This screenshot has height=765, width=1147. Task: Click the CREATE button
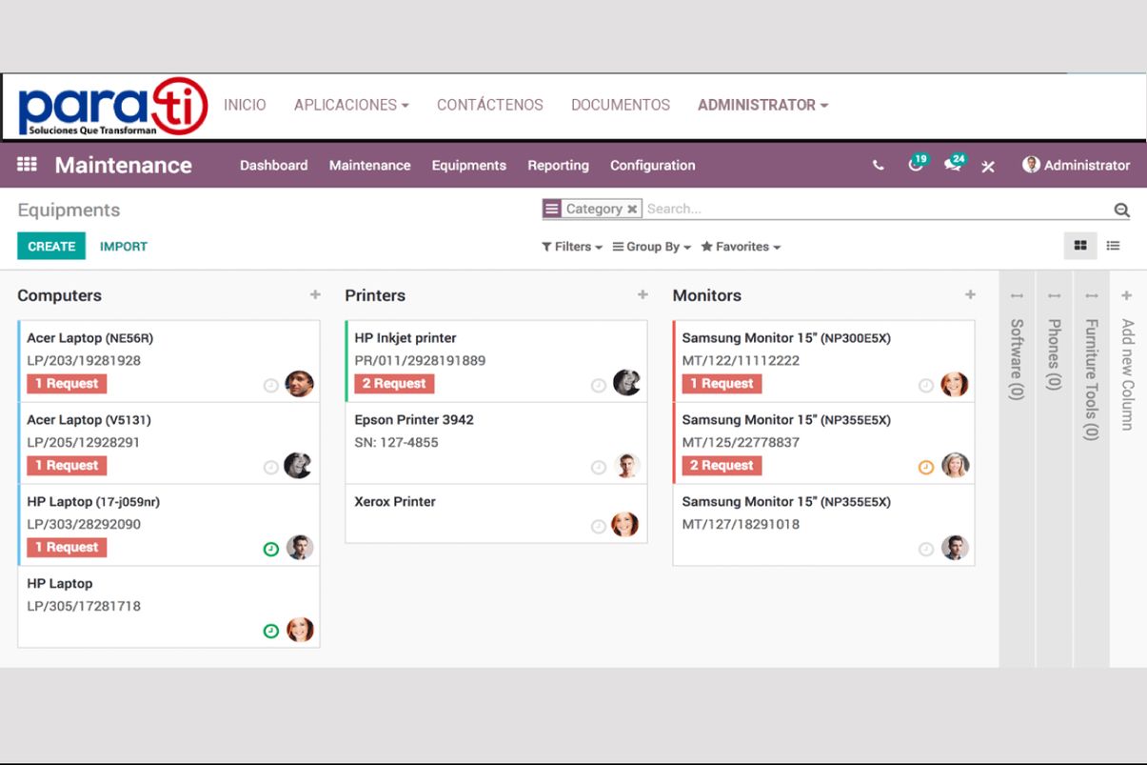pyautogui.click(x=51, y=246)
